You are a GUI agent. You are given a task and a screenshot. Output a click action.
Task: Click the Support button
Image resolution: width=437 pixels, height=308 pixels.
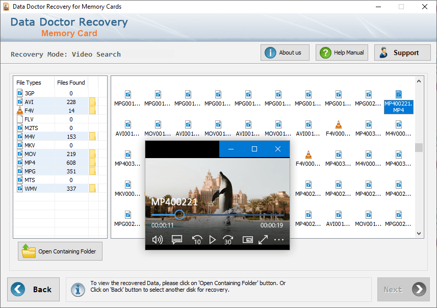point(402,53)
